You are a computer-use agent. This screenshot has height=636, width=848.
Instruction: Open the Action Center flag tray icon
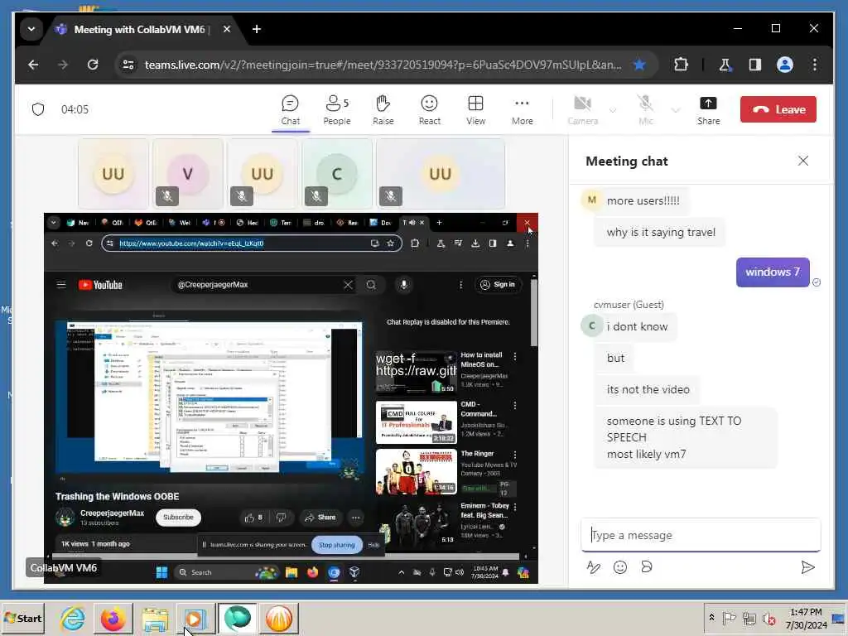click(x=729, y=618)
